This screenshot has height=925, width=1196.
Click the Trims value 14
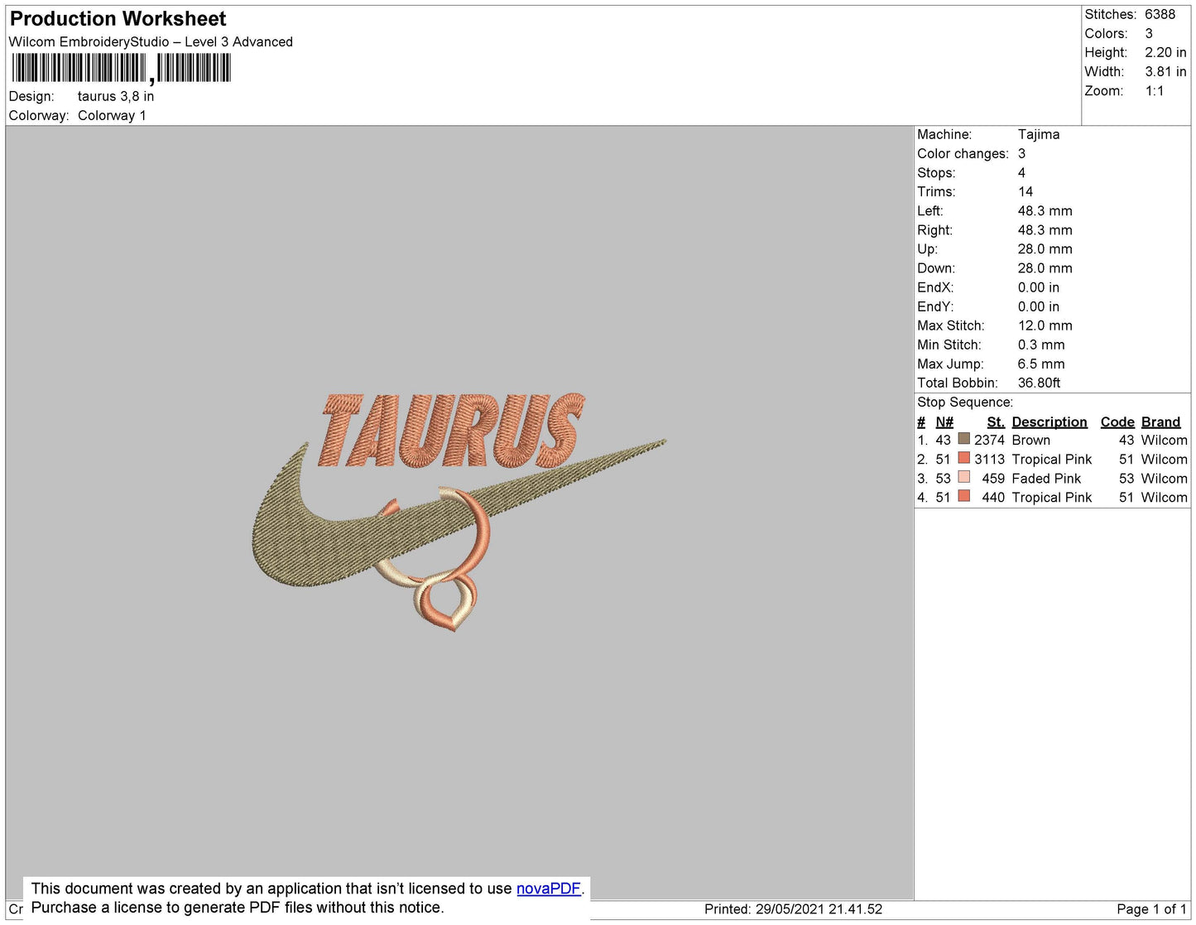[x=1025, y=192]
